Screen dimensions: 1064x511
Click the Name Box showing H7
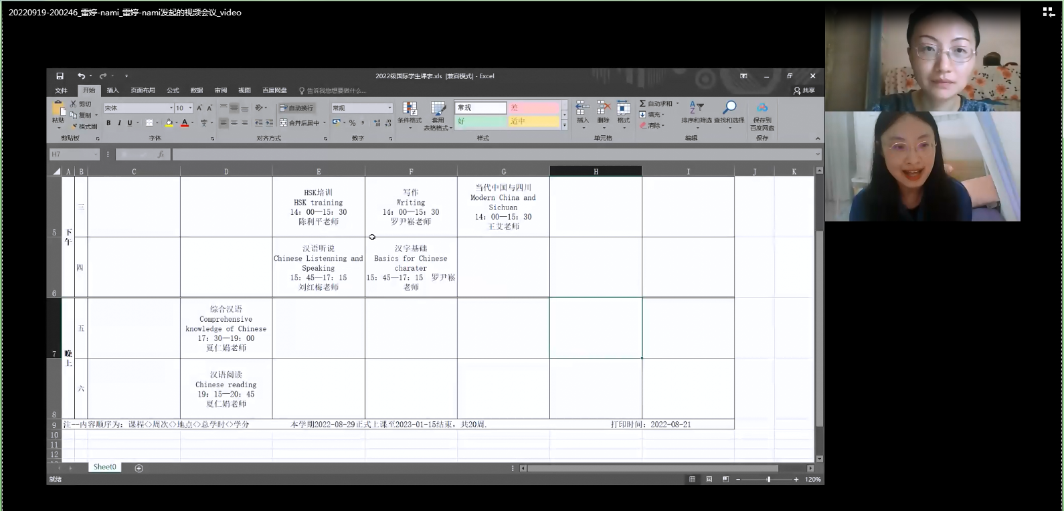(x=74, y=155)
